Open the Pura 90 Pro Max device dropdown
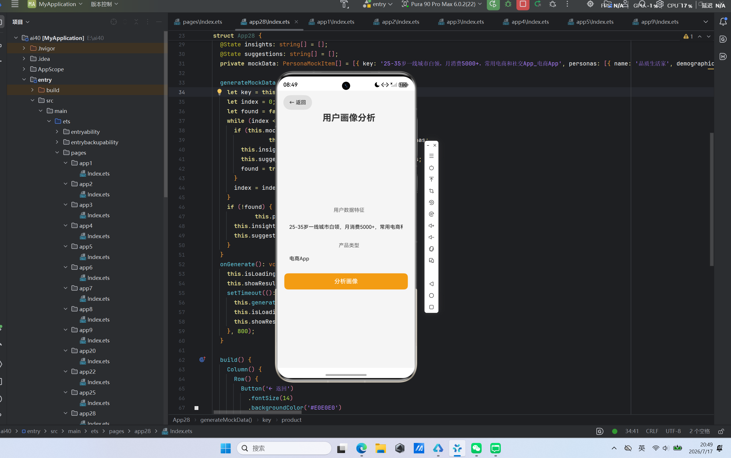Screen dimensions: 731x458 coord(442,4)
